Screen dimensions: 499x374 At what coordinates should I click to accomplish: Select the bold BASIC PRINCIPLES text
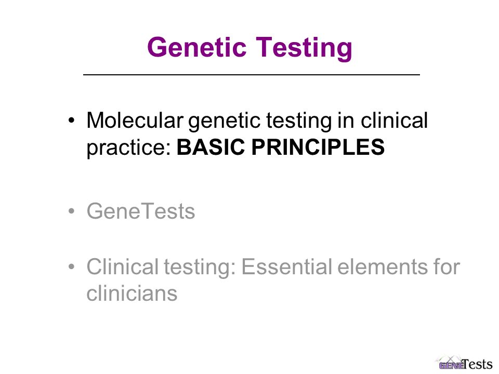click(x=281, y=147)
